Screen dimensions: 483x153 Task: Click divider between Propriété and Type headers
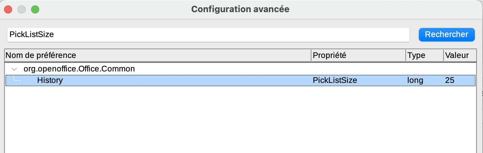[x=406, y=55]
